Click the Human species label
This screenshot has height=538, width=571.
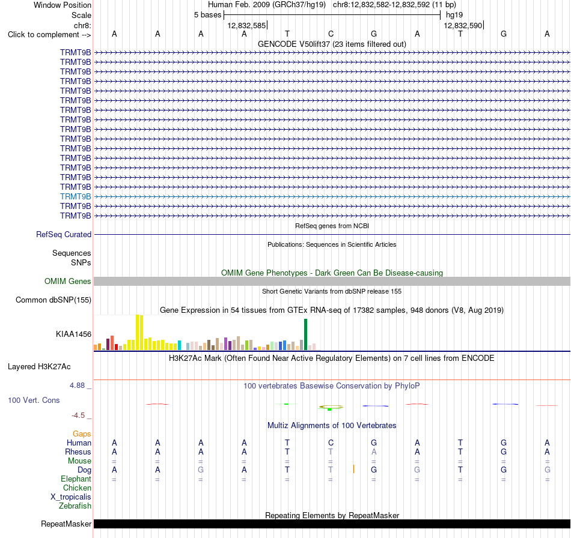tap(79, 443)
